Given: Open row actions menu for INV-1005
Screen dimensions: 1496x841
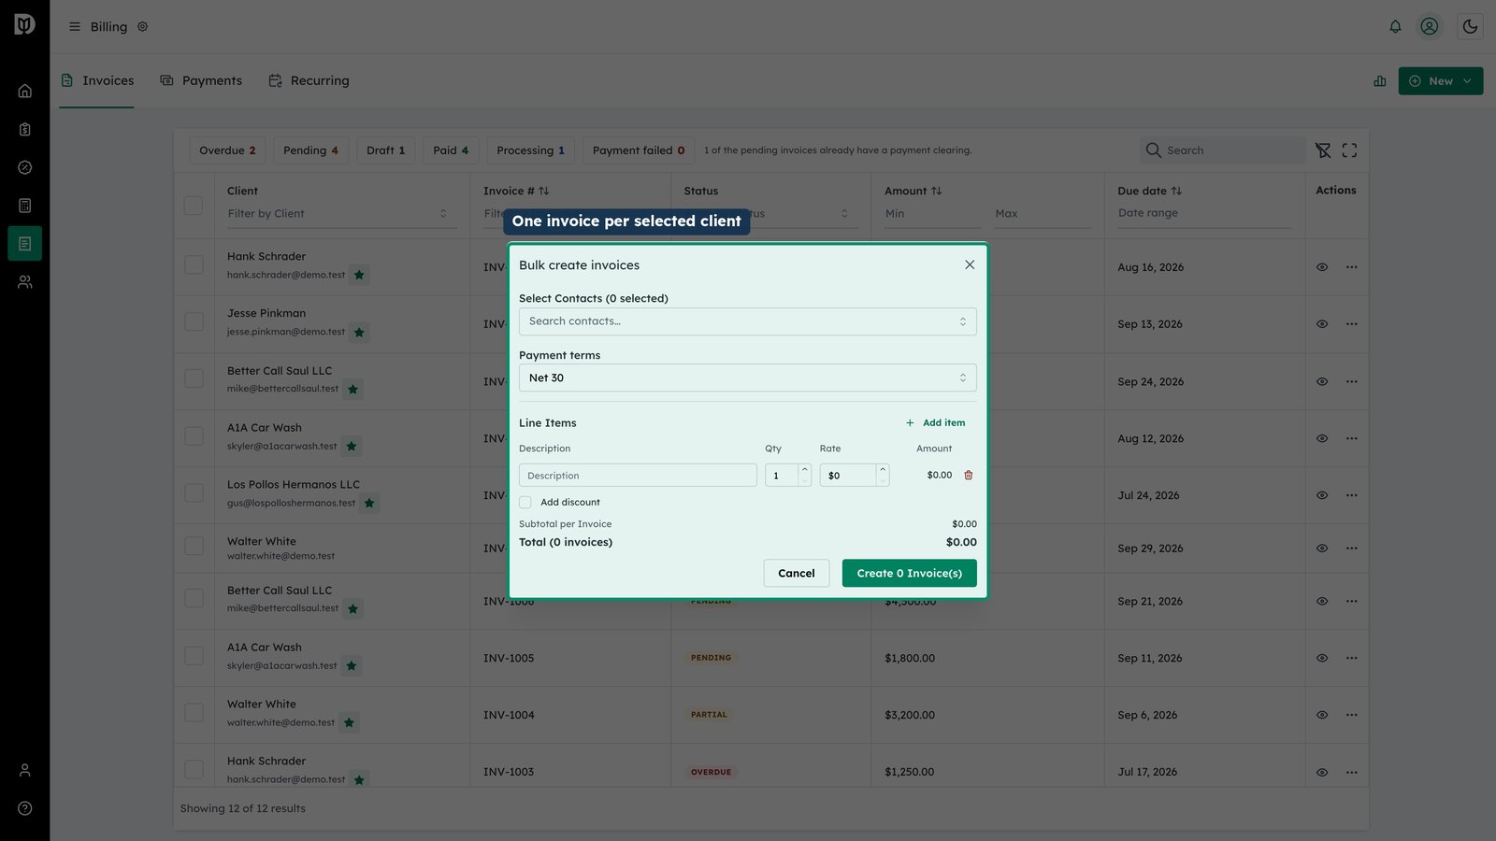Looking at the screenshot, I should click(x=1352, y=658).
